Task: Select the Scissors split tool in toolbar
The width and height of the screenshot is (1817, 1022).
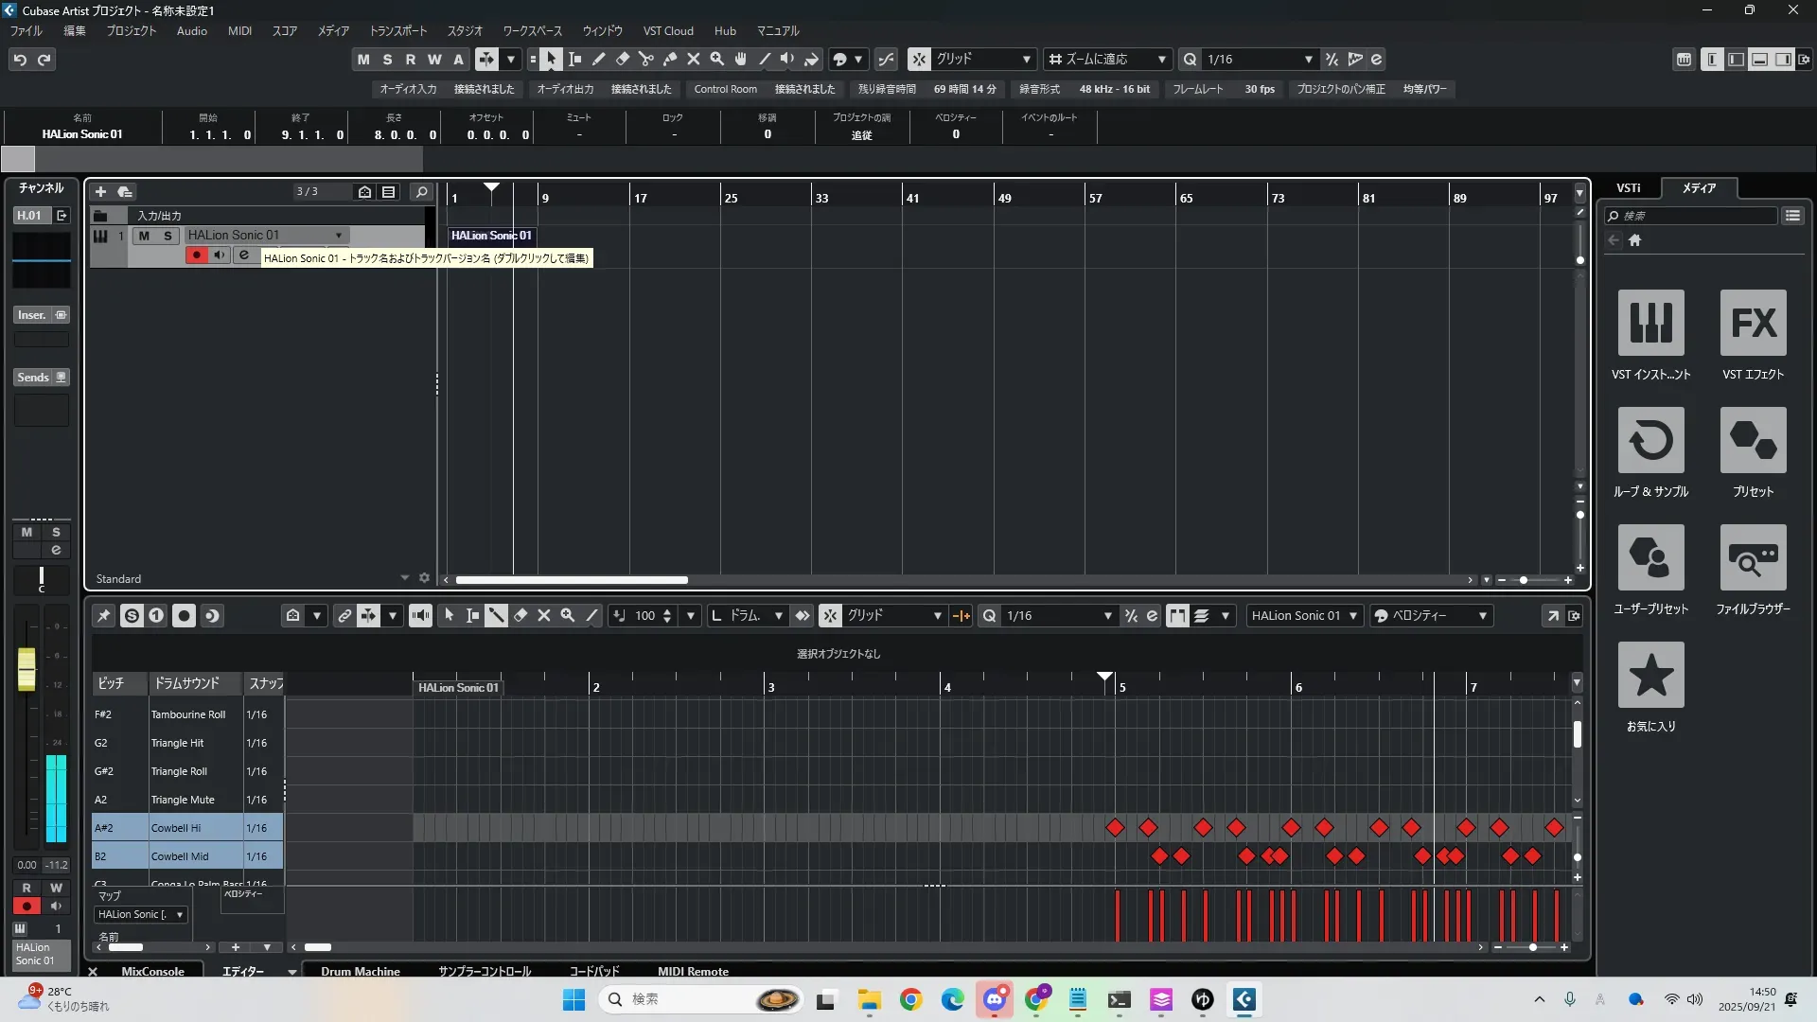Action: pos(646,59)
